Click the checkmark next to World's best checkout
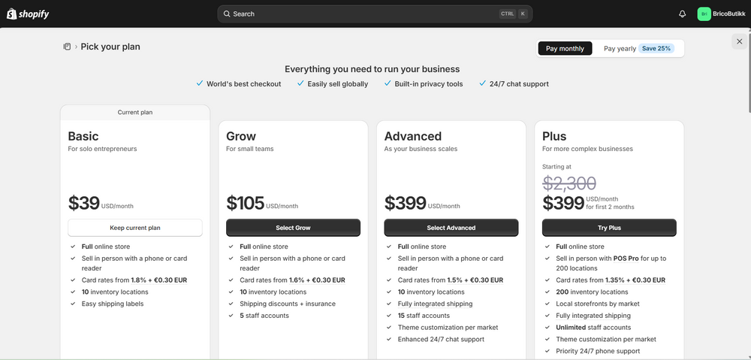This screenshot has width=751, height=360. point(199,83)
